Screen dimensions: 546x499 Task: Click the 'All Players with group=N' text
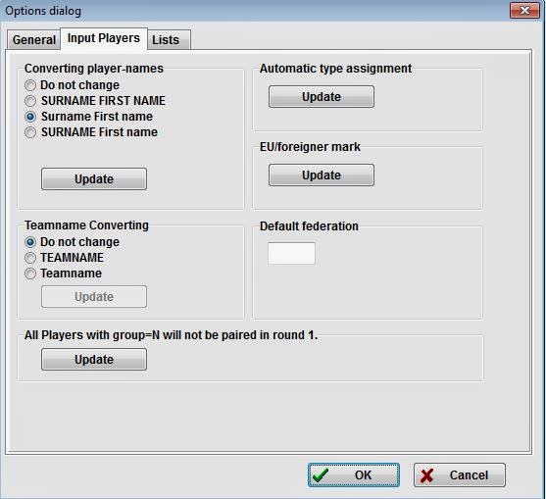coord(171,335)
